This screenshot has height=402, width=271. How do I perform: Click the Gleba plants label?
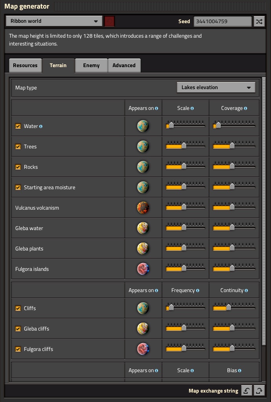29,249
